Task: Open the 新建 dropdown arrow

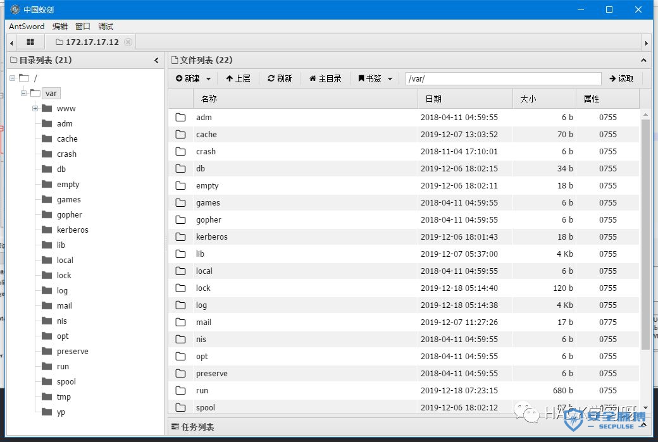Action: (x=209, y=79)
